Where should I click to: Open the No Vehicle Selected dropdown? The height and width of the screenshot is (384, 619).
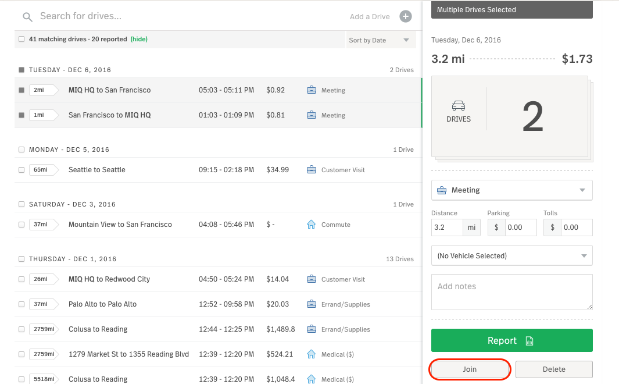tap(511, 255)
